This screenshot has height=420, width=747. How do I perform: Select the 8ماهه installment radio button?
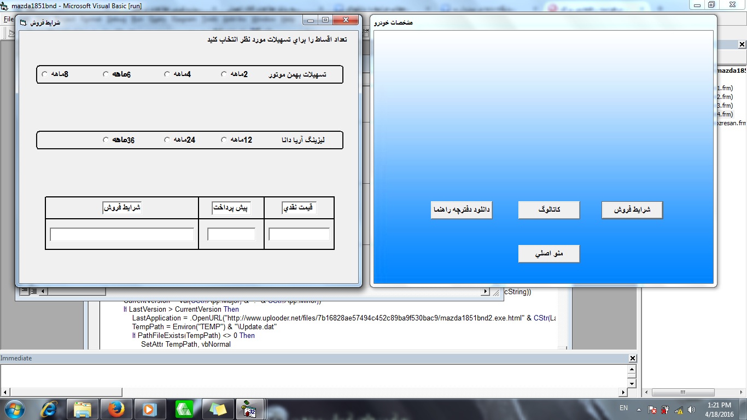45,74
